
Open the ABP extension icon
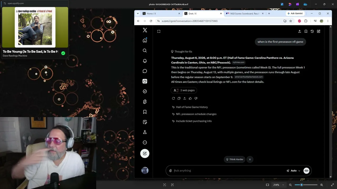(299, 21)
